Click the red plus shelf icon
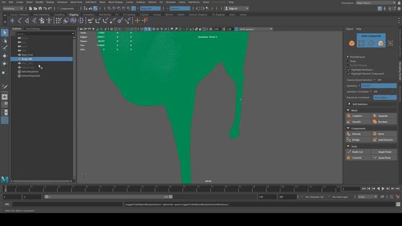This screenshot has width=402, height=226. (138, 21)
